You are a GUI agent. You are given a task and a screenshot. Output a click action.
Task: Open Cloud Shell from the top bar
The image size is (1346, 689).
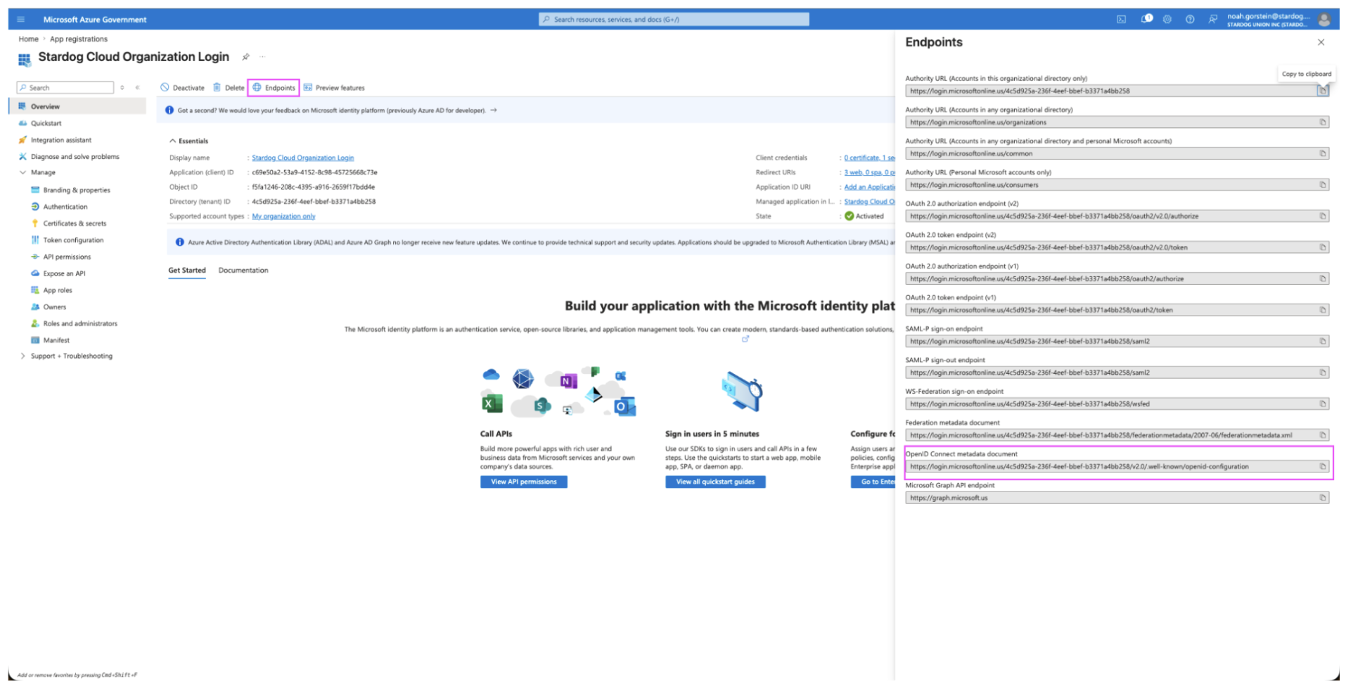point(1121,19)
